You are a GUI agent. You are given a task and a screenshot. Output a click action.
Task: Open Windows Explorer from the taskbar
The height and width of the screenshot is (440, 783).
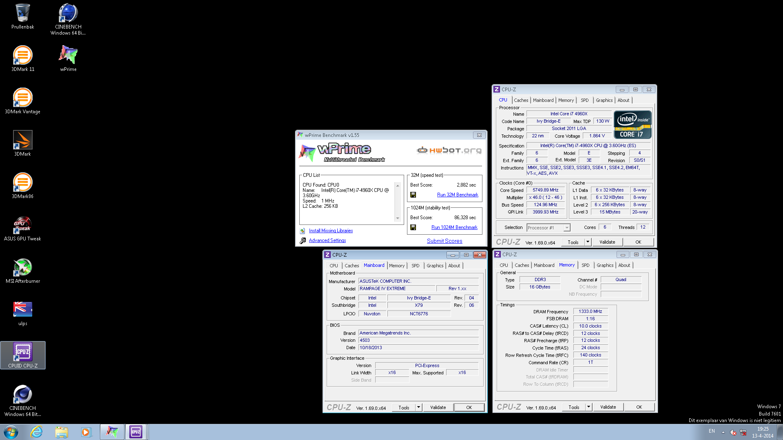click(62, 432)
